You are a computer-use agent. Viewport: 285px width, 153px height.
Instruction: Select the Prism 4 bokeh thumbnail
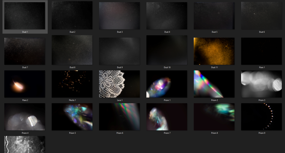point(25,117)
